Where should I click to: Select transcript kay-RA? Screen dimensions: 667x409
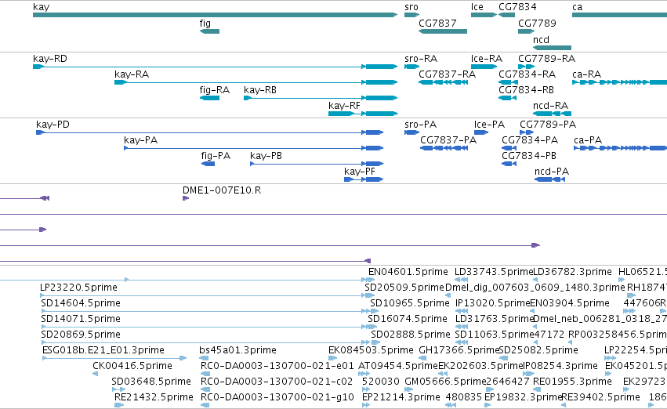[x=256, y=82]
